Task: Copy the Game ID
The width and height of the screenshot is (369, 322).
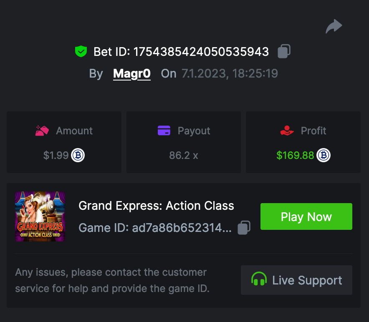Action: pos(244,227)
